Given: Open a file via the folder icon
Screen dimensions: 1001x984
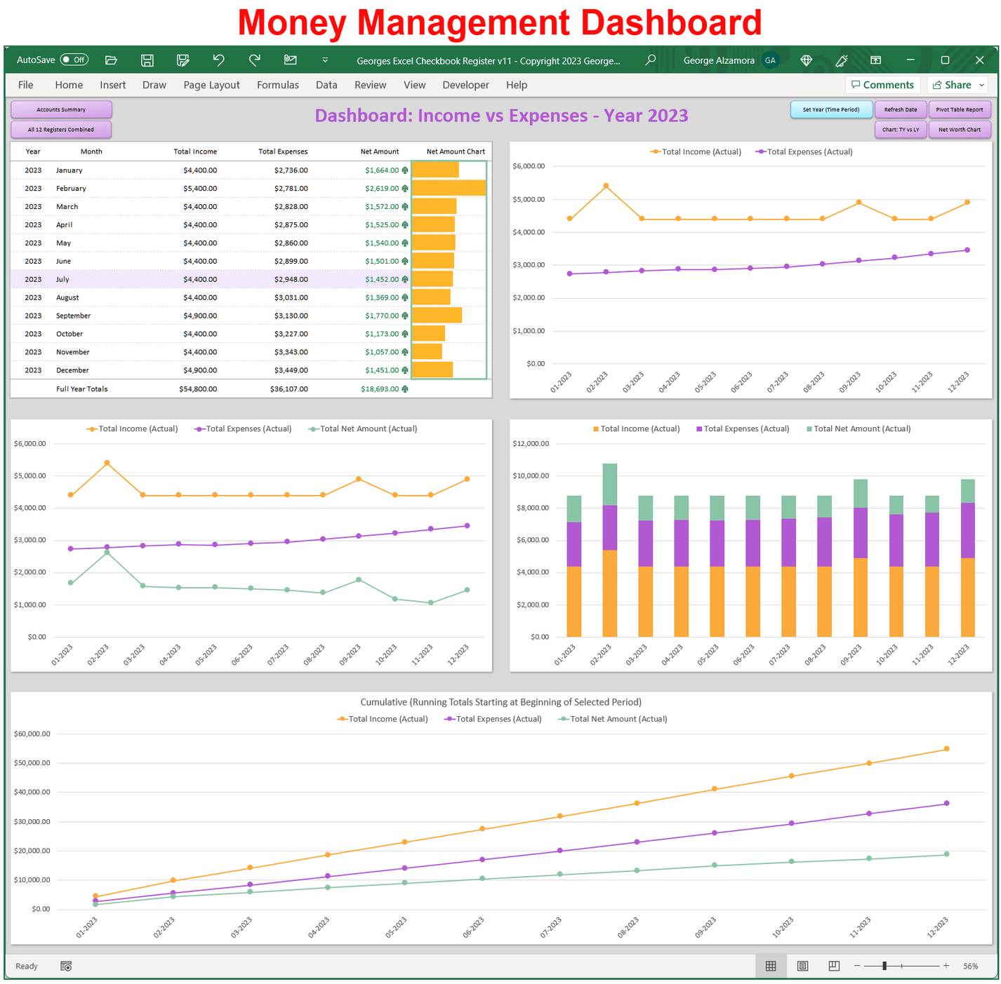Looking at the screenshot, I should (111, 60).
